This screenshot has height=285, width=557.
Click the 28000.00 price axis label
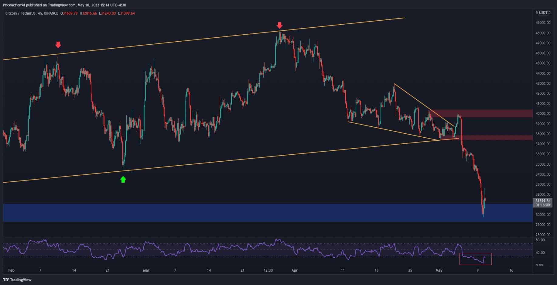click(x=543, y=235)
